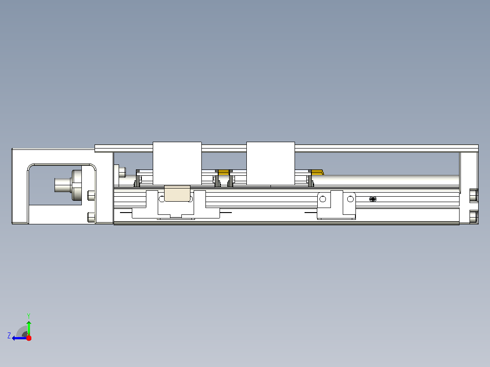Click the "Y" axis label
The width and height of the screenshot is (490, 367).
click(29, 316)
